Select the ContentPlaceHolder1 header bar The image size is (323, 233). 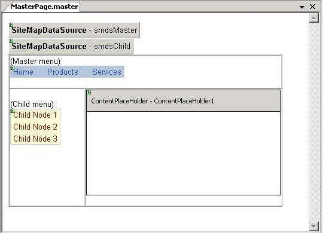[x=184, y=100]
